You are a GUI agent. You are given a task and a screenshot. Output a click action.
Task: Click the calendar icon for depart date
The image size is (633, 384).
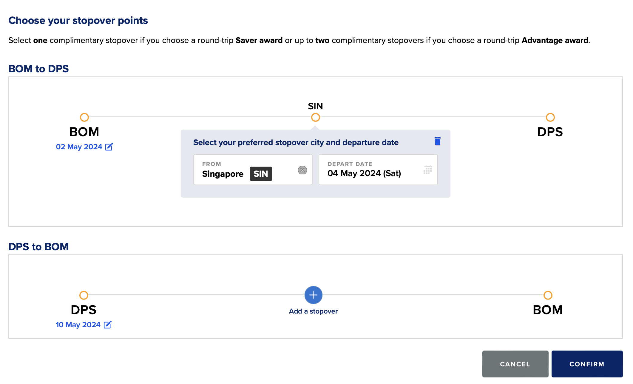(427, 170)
